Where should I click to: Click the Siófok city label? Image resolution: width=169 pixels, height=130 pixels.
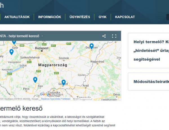click(23, 66)
